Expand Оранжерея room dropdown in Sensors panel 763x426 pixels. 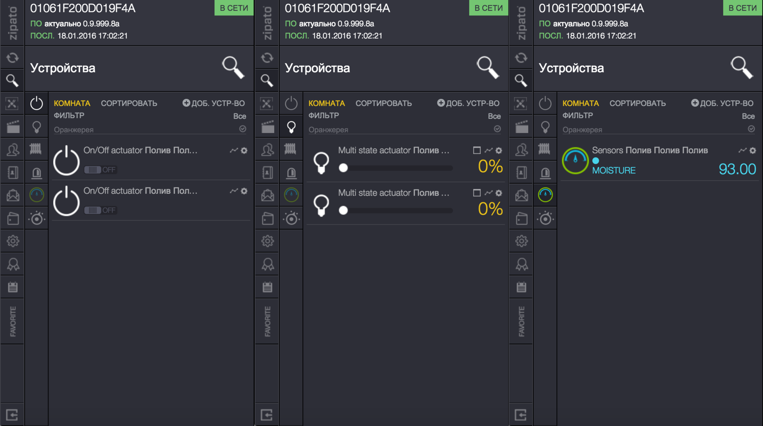[751, 129]
